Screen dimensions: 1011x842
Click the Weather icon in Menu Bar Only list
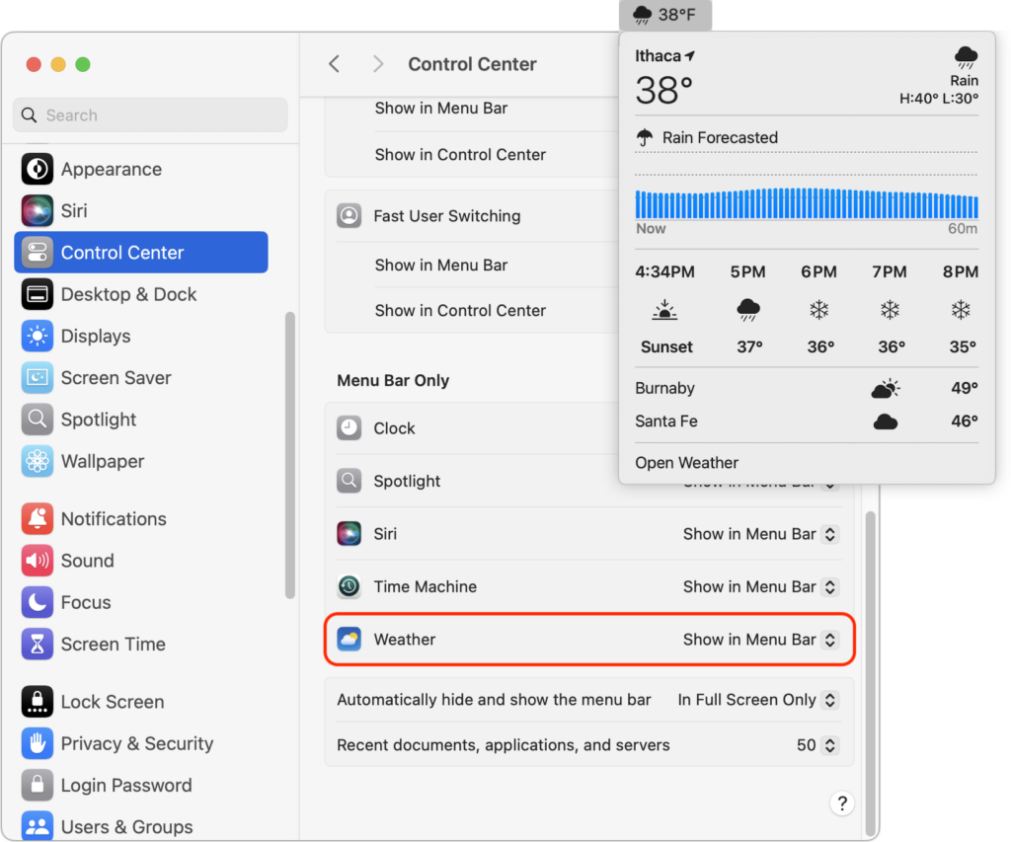pos(349,640)
